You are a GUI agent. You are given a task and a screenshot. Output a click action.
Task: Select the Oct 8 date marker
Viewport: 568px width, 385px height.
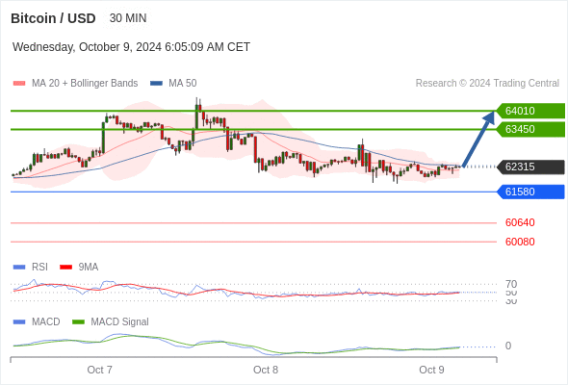266,370
